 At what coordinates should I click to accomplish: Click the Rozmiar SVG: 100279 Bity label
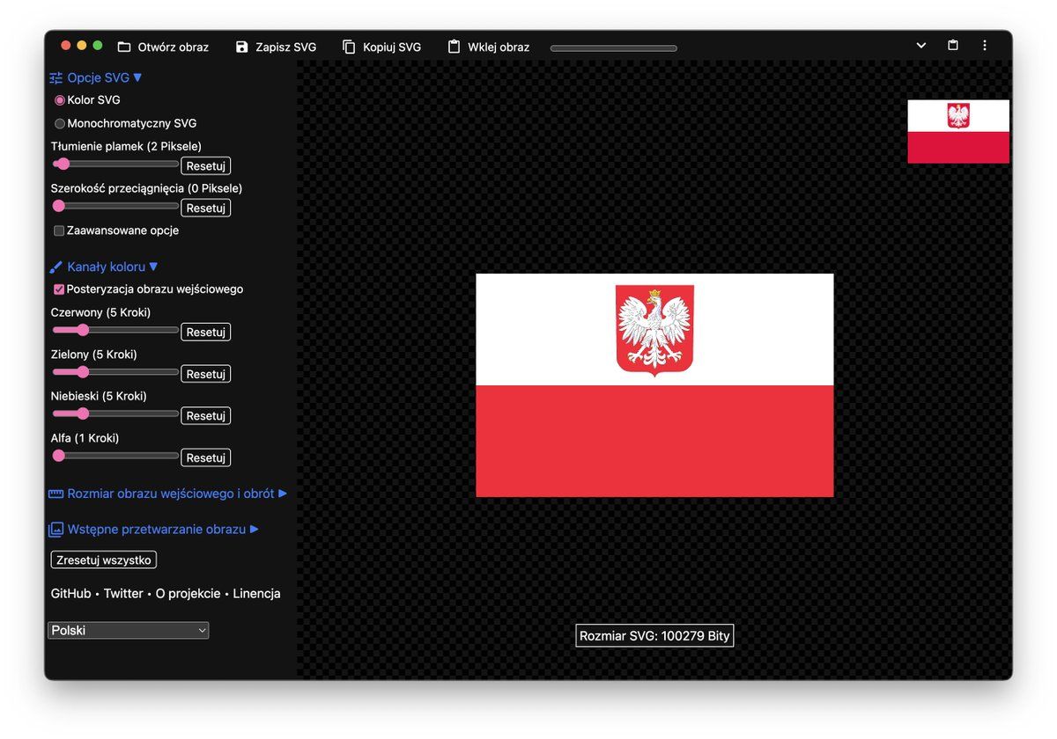[x=654, y=635]
